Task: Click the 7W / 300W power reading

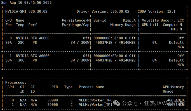Action: click(80, 43)
